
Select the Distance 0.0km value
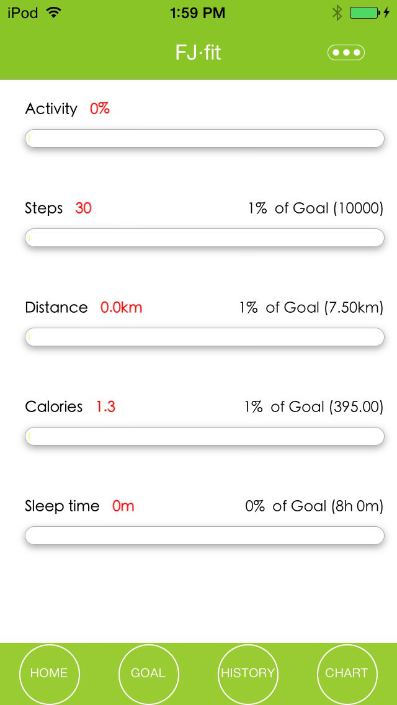122,307
